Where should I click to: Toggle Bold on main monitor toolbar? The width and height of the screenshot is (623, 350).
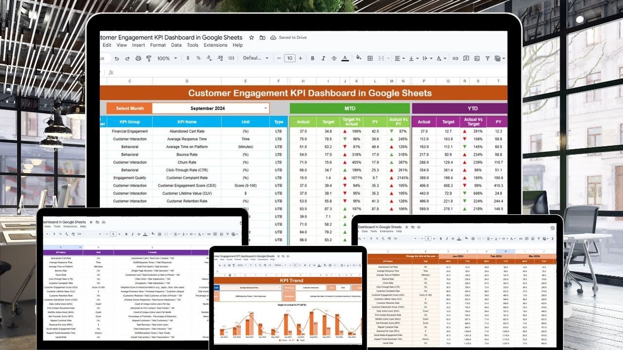(312, 58)
